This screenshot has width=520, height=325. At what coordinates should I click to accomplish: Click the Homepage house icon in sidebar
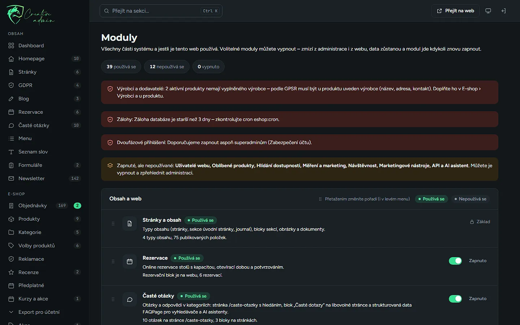pyautogui.click(x=11, y=58)
